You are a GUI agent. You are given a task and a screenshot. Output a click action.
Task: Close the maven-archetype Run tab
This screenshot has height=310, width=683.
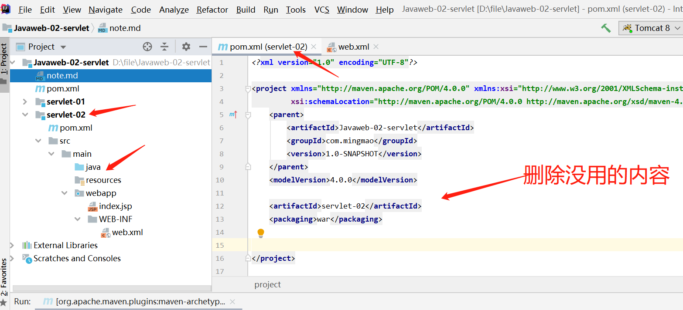[x=232, y=301]
